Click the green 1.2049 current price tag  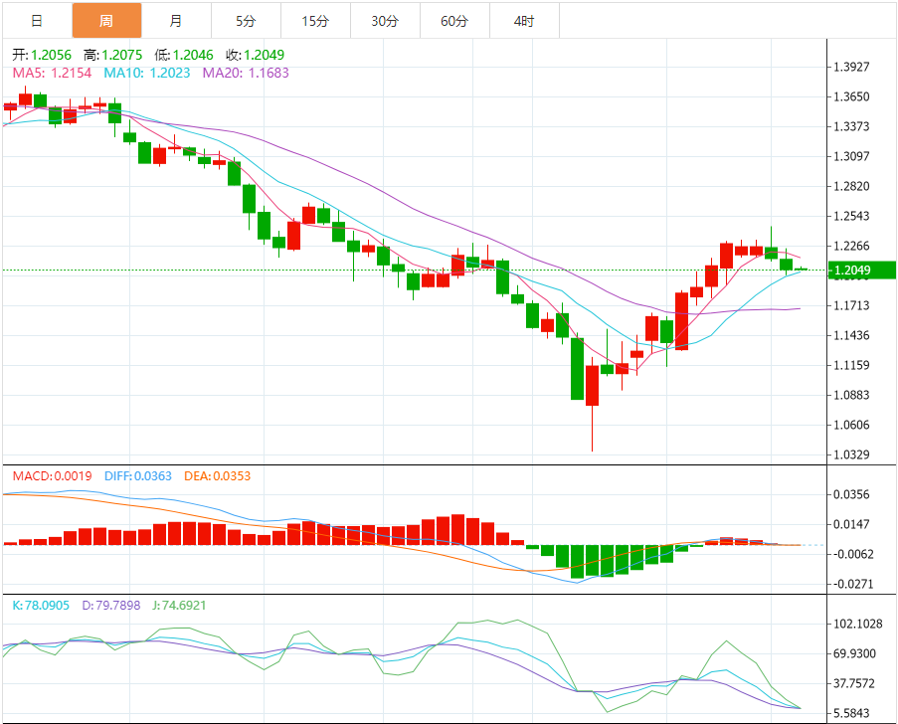862,270
